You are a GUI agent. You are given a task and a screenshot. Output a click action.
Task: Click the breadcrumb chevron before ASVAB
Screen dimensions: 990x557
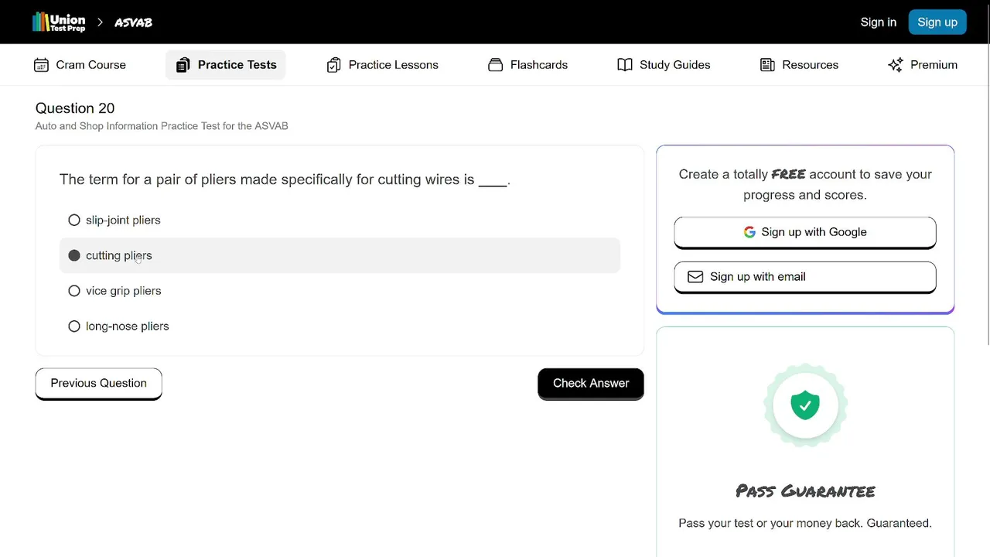pyautogui.click(x=100, y=22)
